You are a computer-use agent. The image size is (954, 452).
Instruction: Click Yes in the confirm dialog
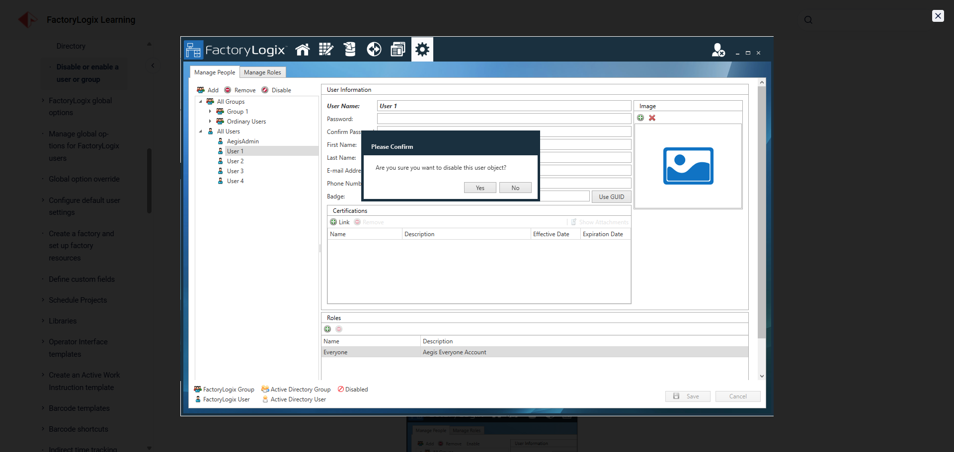(x=480, y=188)
